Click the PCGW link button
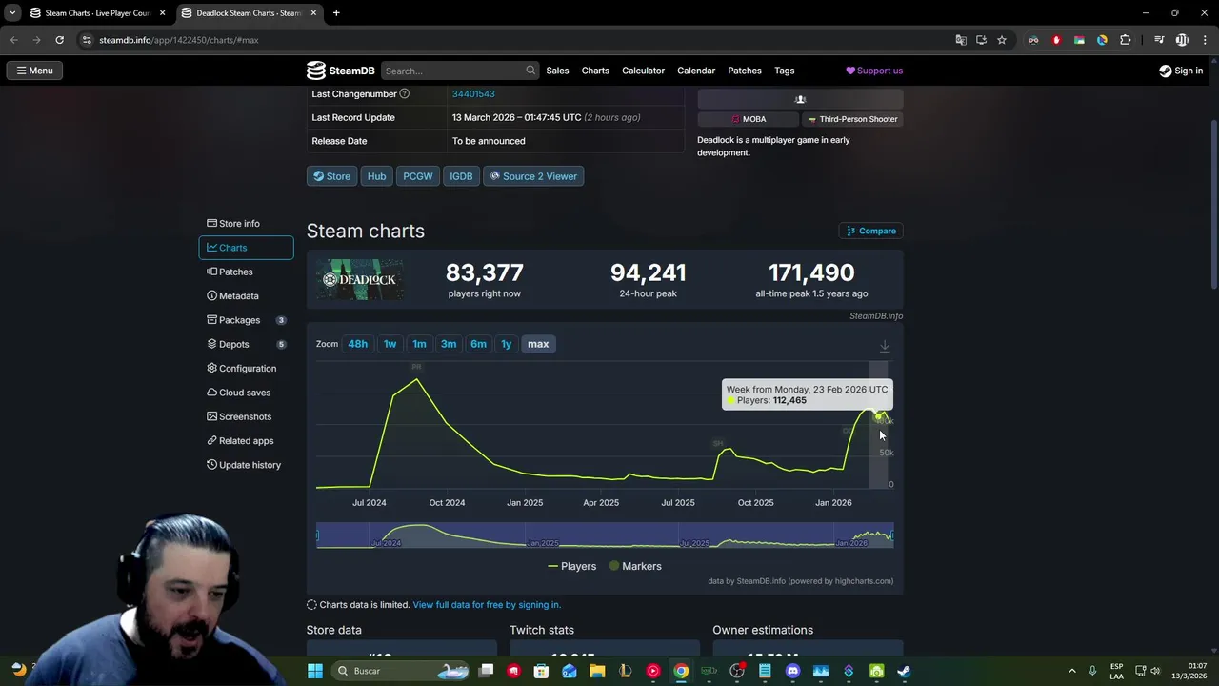The image size is (1219, 686). click(x=417, y=176)
